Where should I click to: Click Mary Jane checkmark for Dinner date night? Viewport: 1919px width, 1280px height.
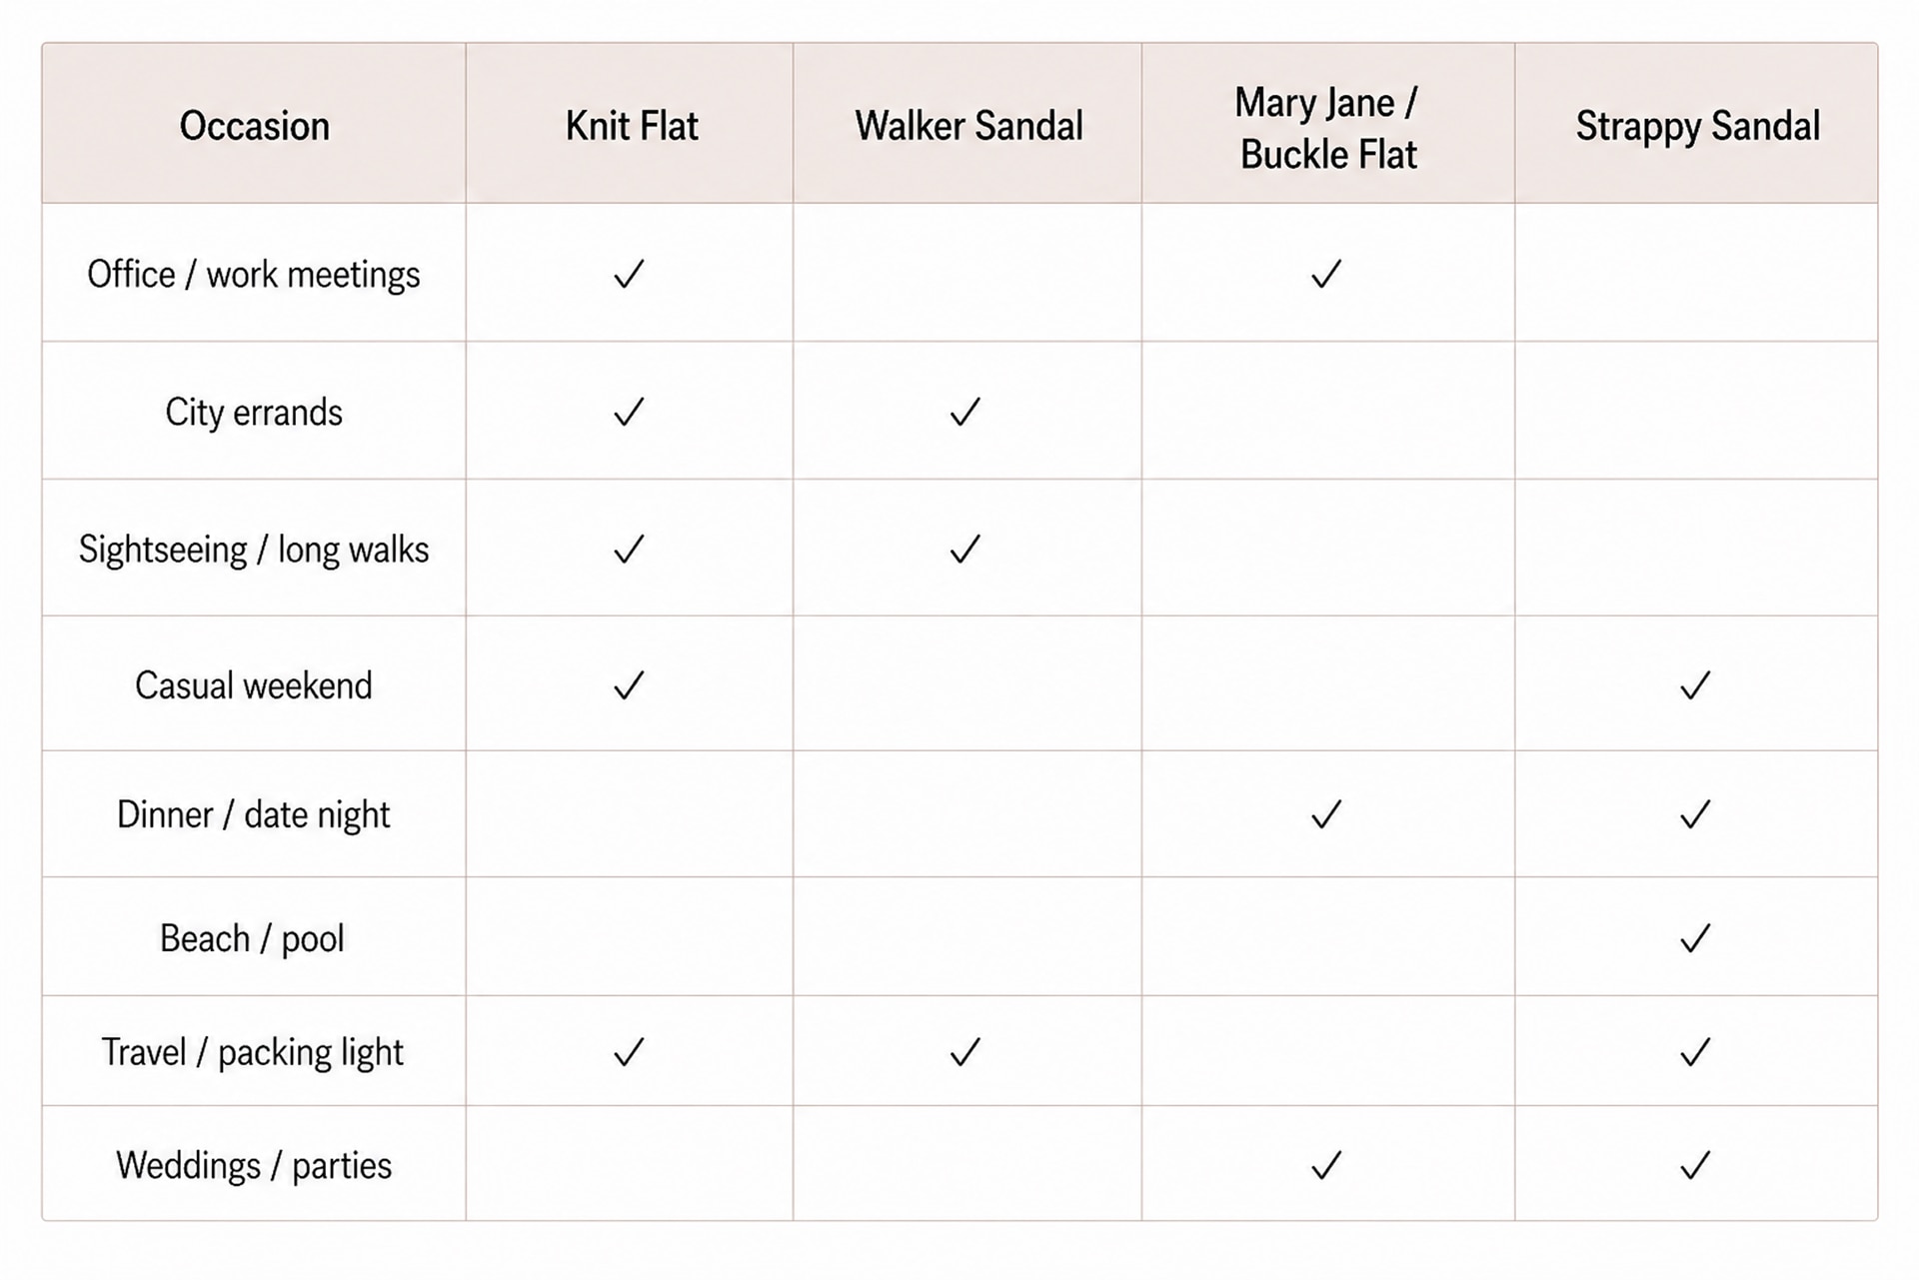click(1326, 814)
